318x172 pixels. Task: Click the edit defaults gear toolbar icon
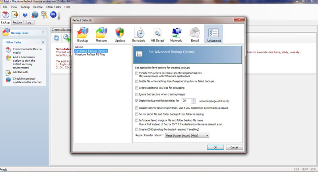(x=15, y=15)
